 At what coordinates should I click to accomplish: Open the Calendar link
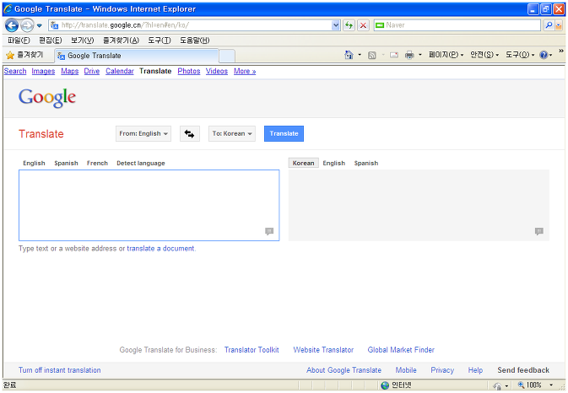(x=120, y=72)
